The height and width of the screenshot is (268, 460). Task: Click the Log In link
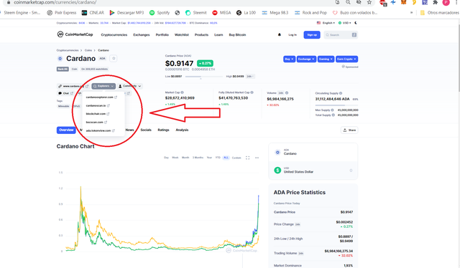point(293,35)
